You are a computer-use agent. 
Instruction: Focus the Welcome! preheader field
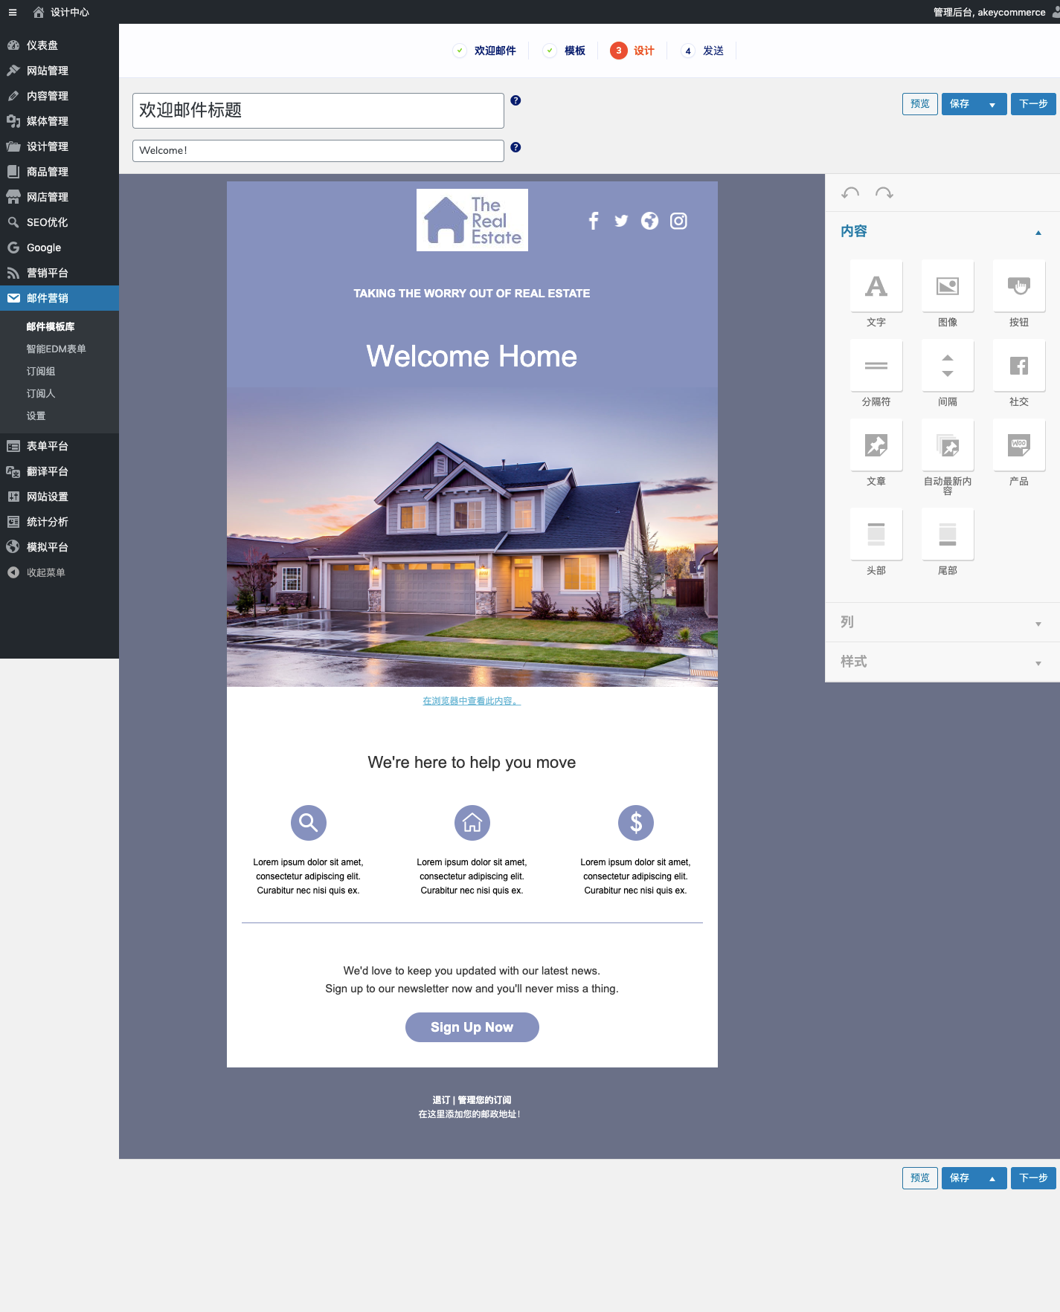(318, 151)
